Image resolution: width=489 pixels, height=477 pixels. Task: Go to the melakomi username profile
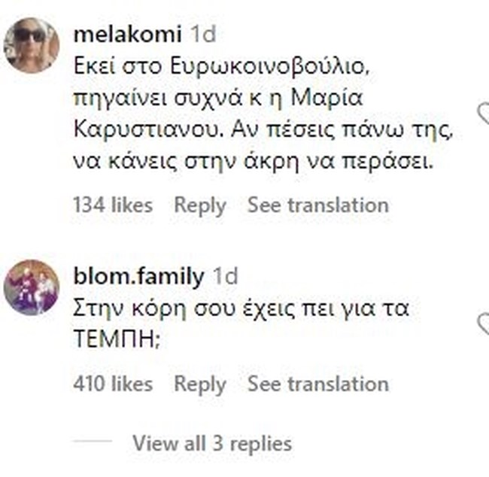[x=129, y=35]
